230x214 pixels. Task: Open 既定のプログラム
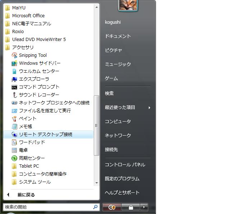(x=122, y=179)
